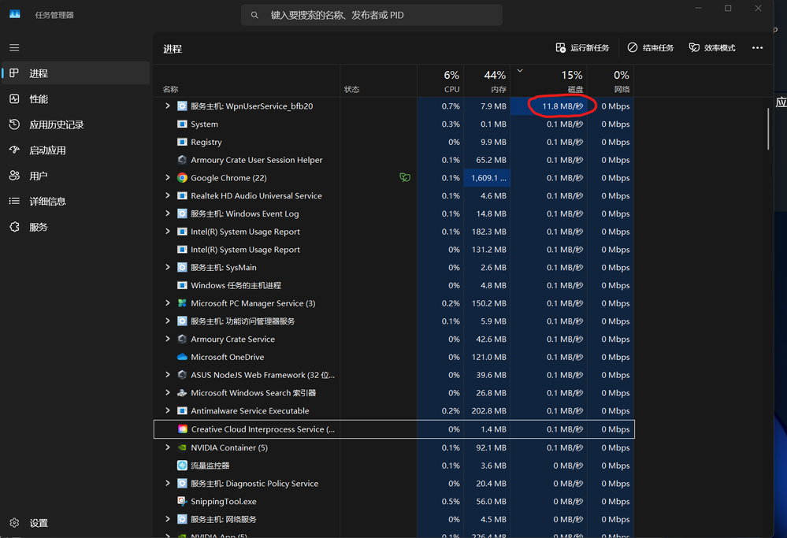Click the Chrome efficiency mode leaf icon
This screenshot has height=538, width=787.
[405, 178]
